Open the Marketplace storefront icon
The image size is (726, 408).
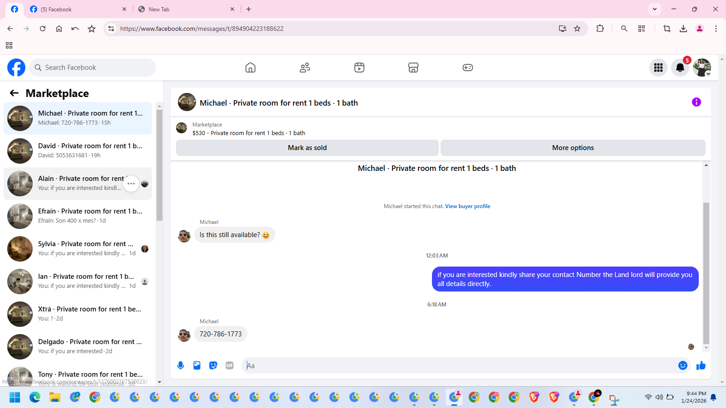pyautogui.click(x=413, y=68)
